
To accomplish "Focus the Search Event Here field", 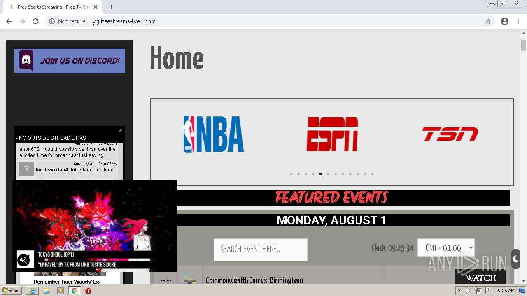I will coord(260,250).
